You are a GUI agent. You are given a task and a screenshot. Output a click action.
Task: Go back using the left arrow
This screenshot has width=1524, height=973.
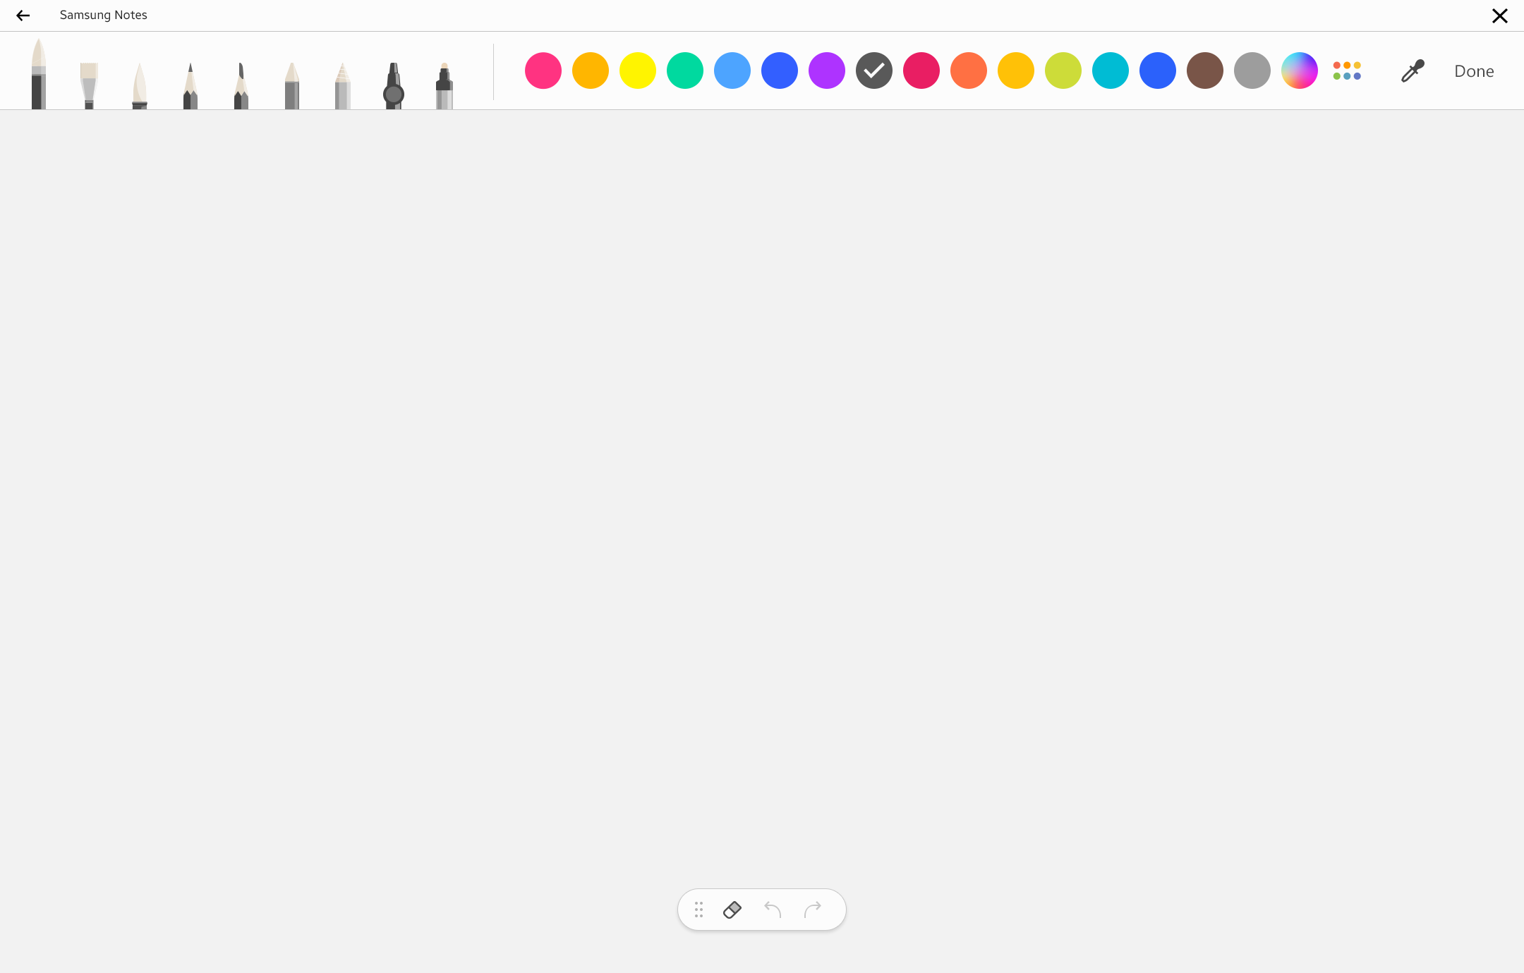coord(23,16)
